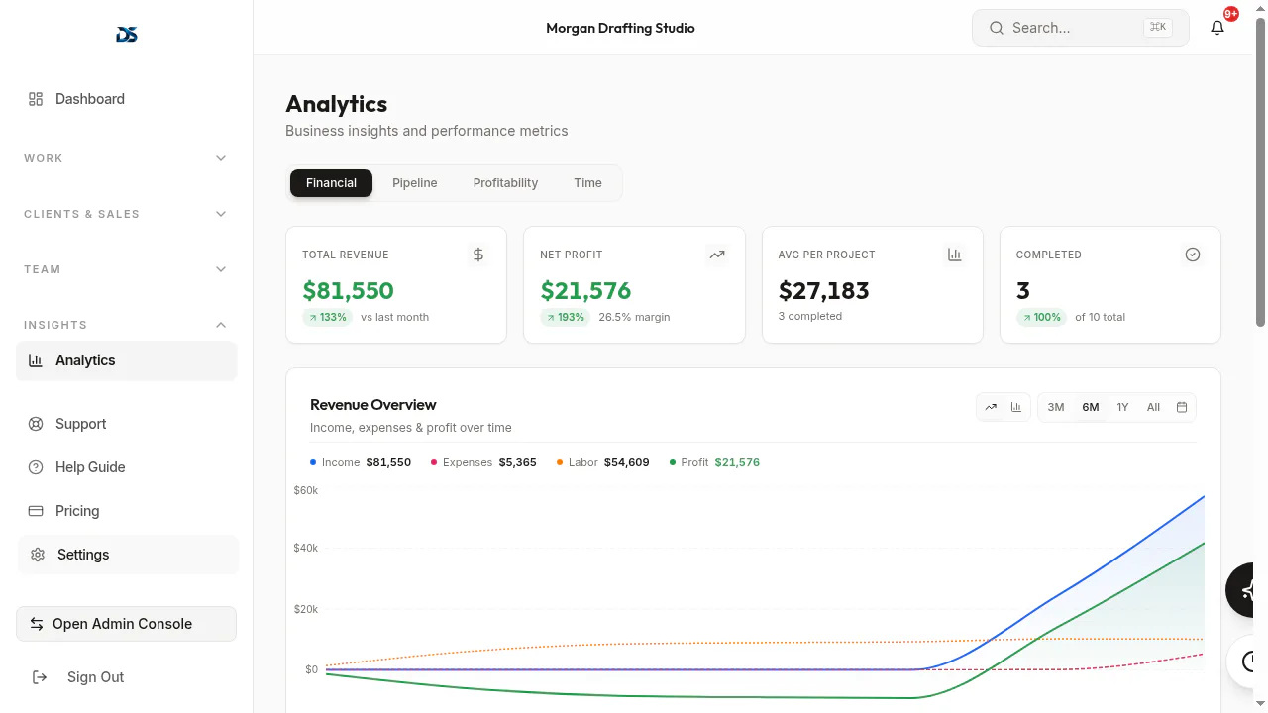Switch to the Pipeline tab
The width and height of the screenshot is (1268, 713).
[414, 183]
